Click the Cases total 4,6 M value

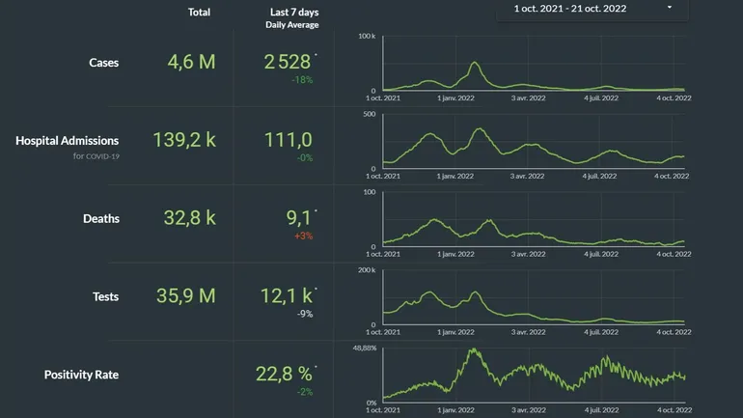click(x=189, y=63)
